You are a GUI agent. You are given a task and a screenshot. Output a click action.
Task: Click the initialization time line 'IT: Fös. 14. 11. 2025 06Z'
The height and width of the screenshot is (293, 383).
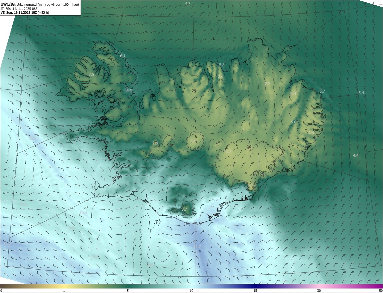19,9
